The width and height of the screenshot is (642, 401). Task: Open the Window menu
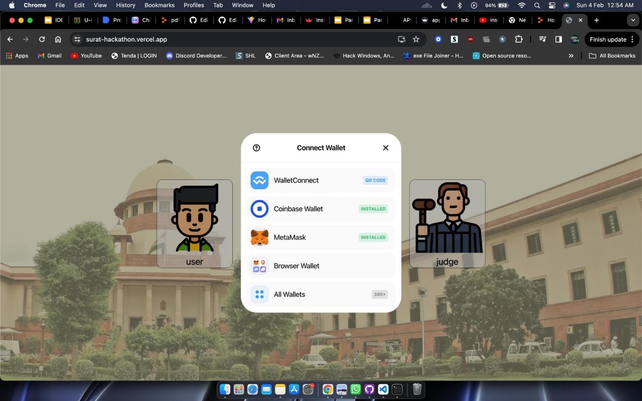[242, 5]
